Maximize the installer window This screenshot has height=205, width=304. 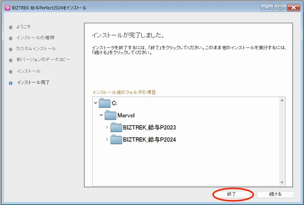tap(280, 8)
